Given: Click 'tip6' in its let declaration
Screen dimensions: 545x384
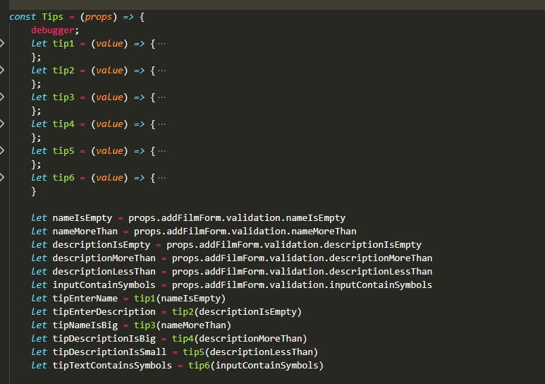Looking at the screenshot, I should point(63,178).
